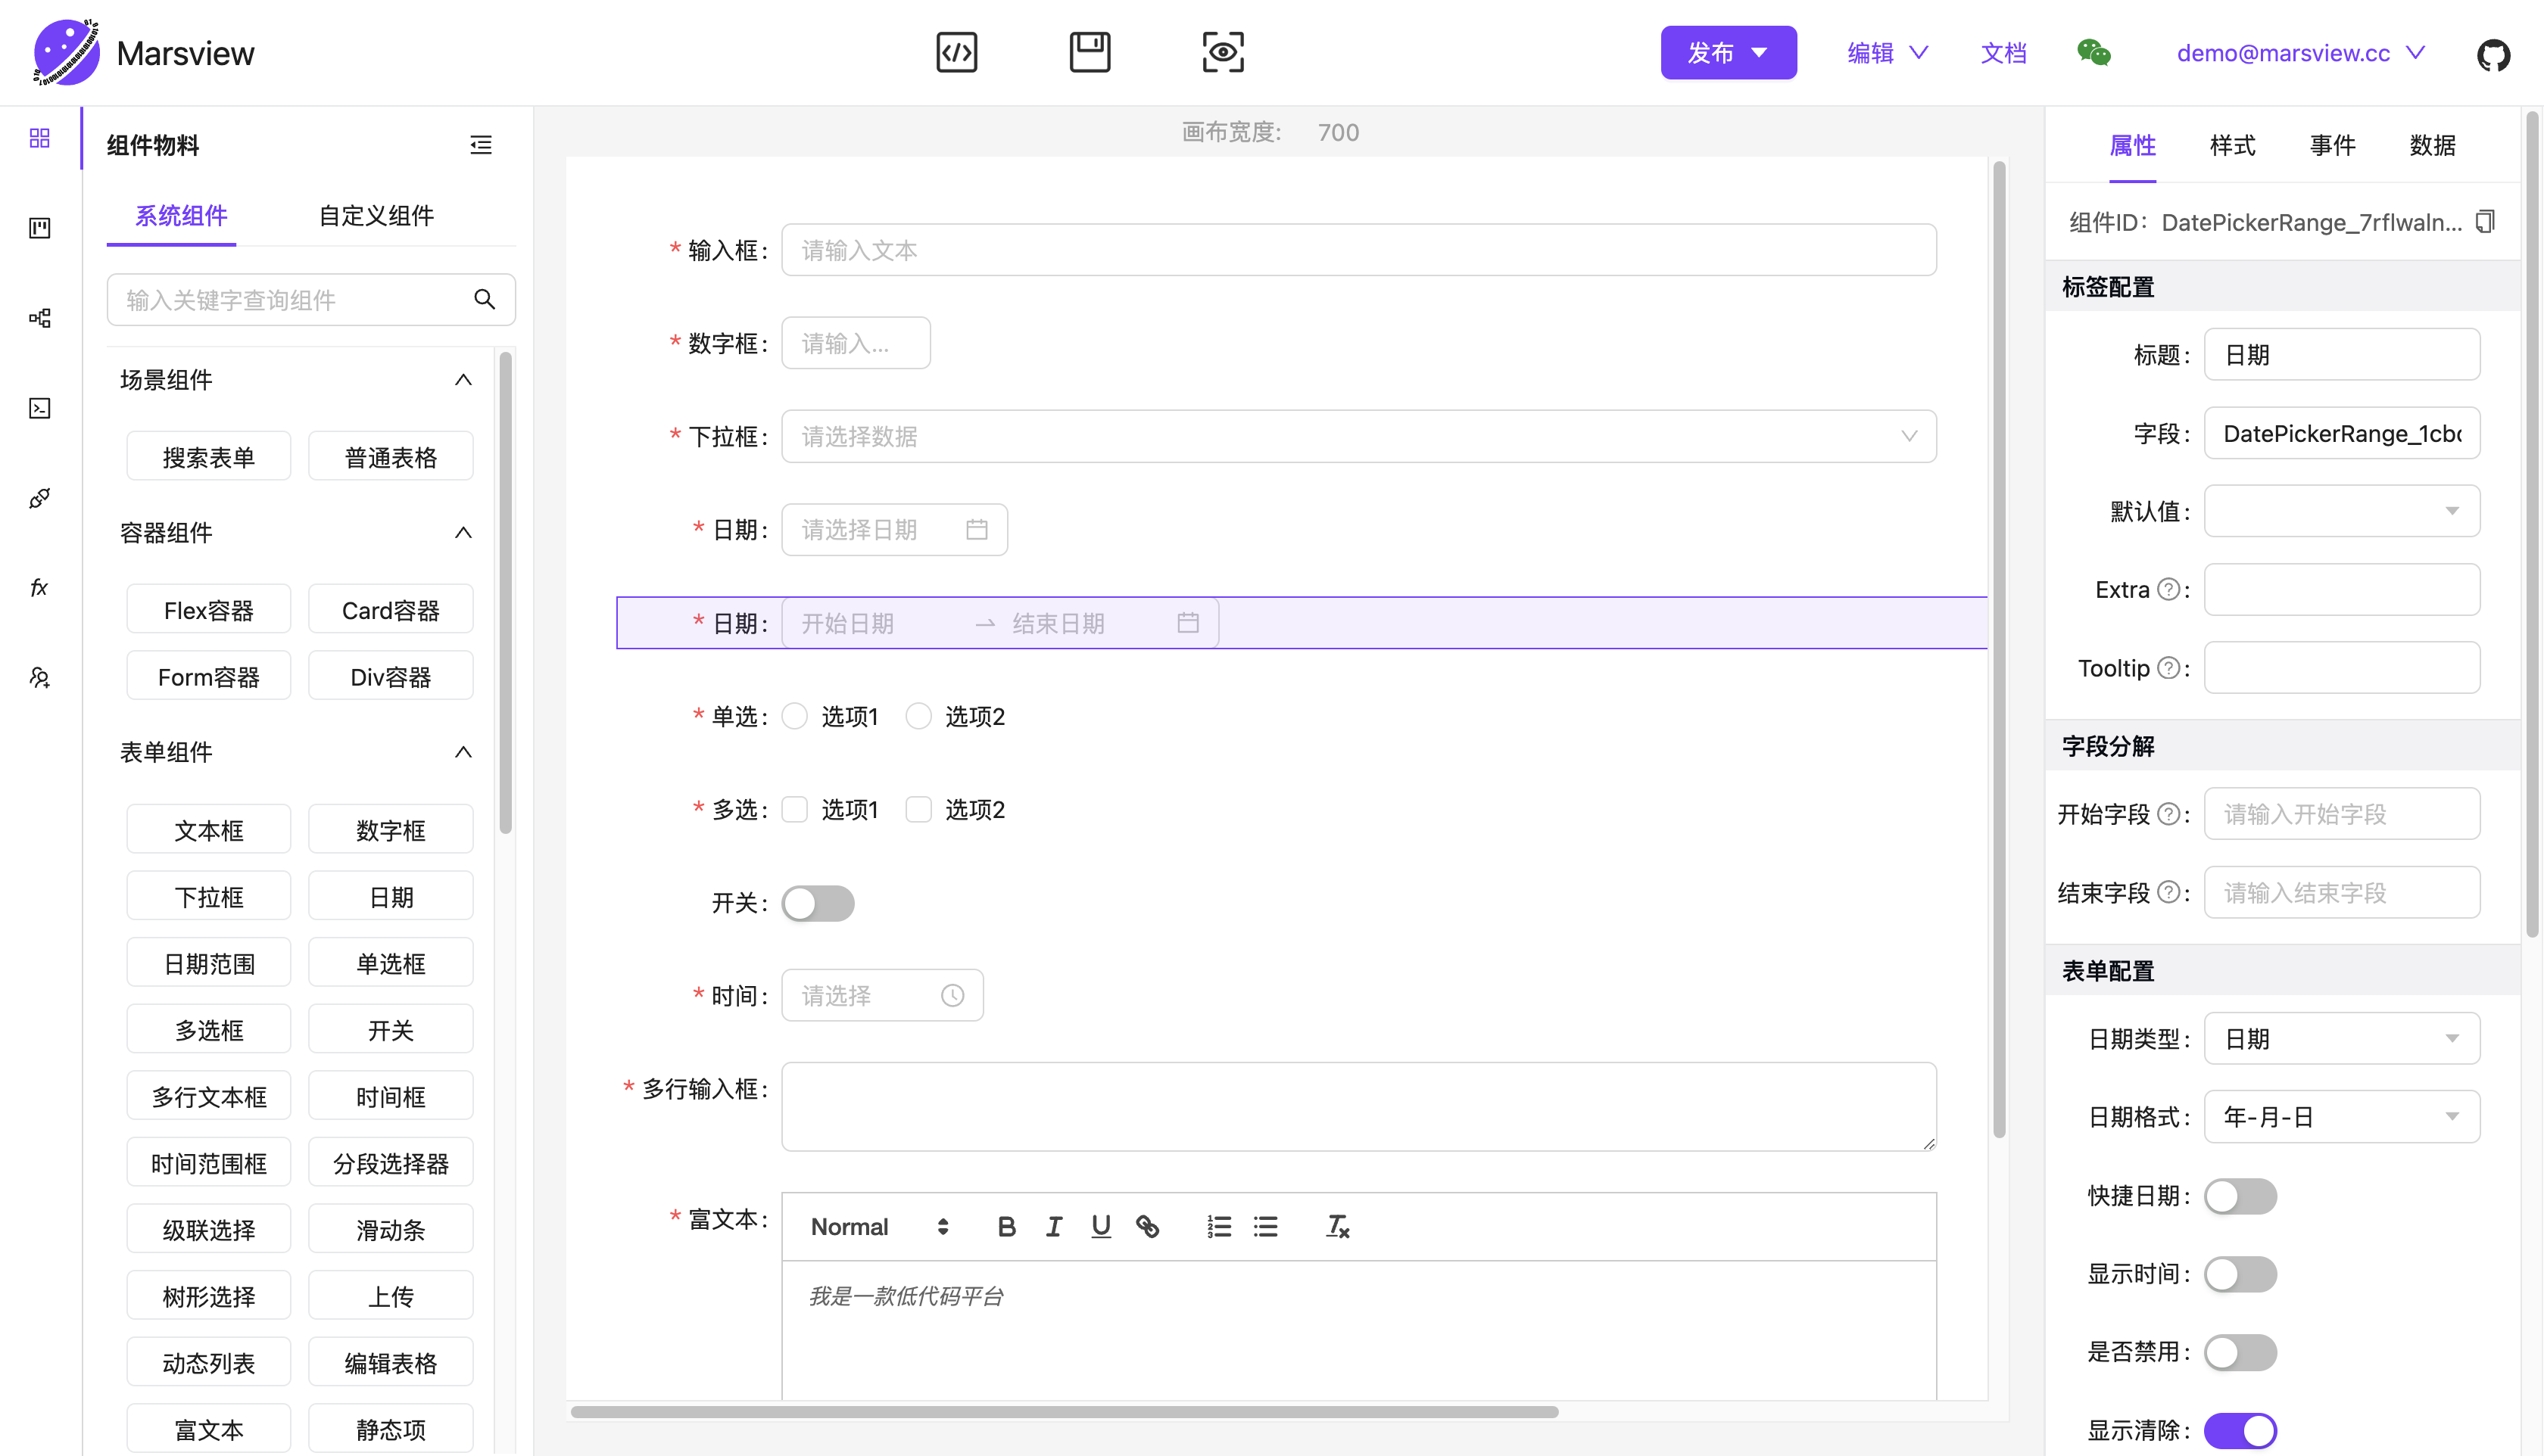Screen dimensions: 2544x1456
Task: Click the GitHub icon in top bar
Action: (x=2497, y=52)
